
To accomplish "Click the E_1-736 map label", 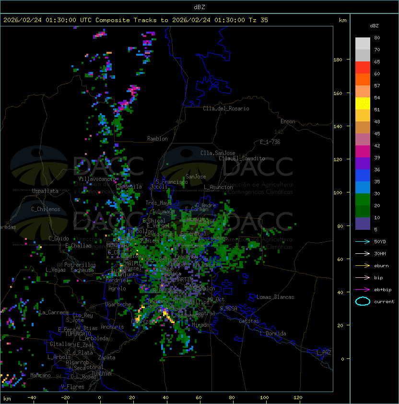I will click(270, 142).
